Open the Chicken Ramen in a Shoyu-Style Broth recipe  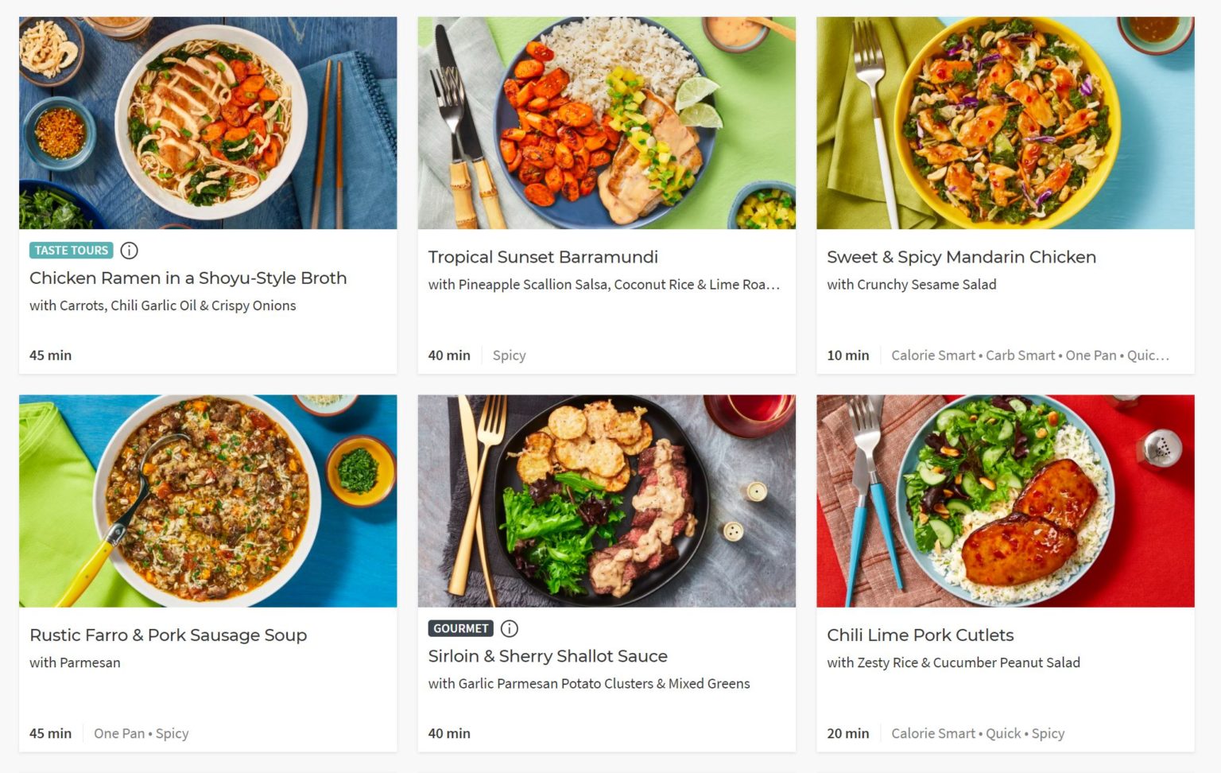188,278
